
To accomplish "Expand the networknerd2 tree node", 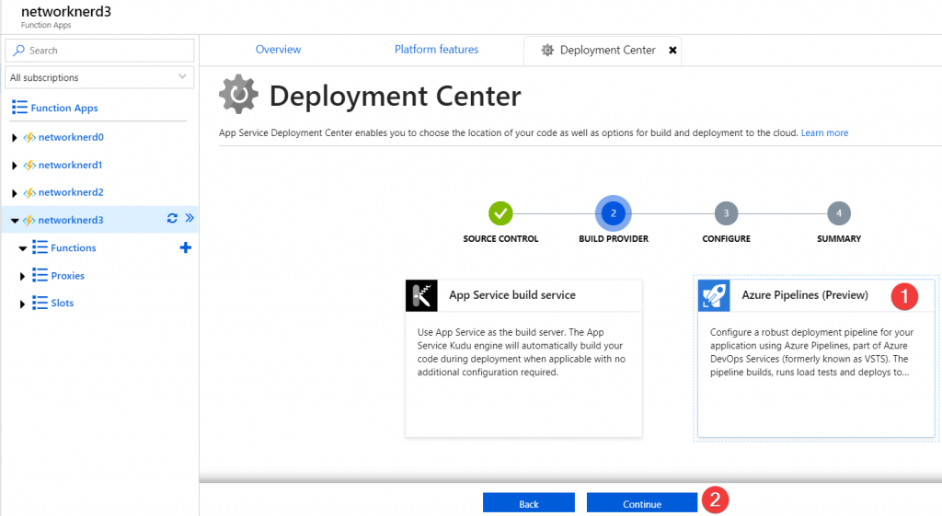I will click(15, 193).
